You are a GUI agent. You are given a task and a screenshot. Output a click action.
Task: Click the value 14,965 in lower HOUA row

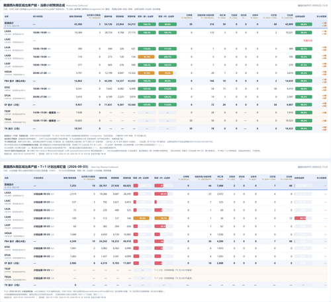127,235
